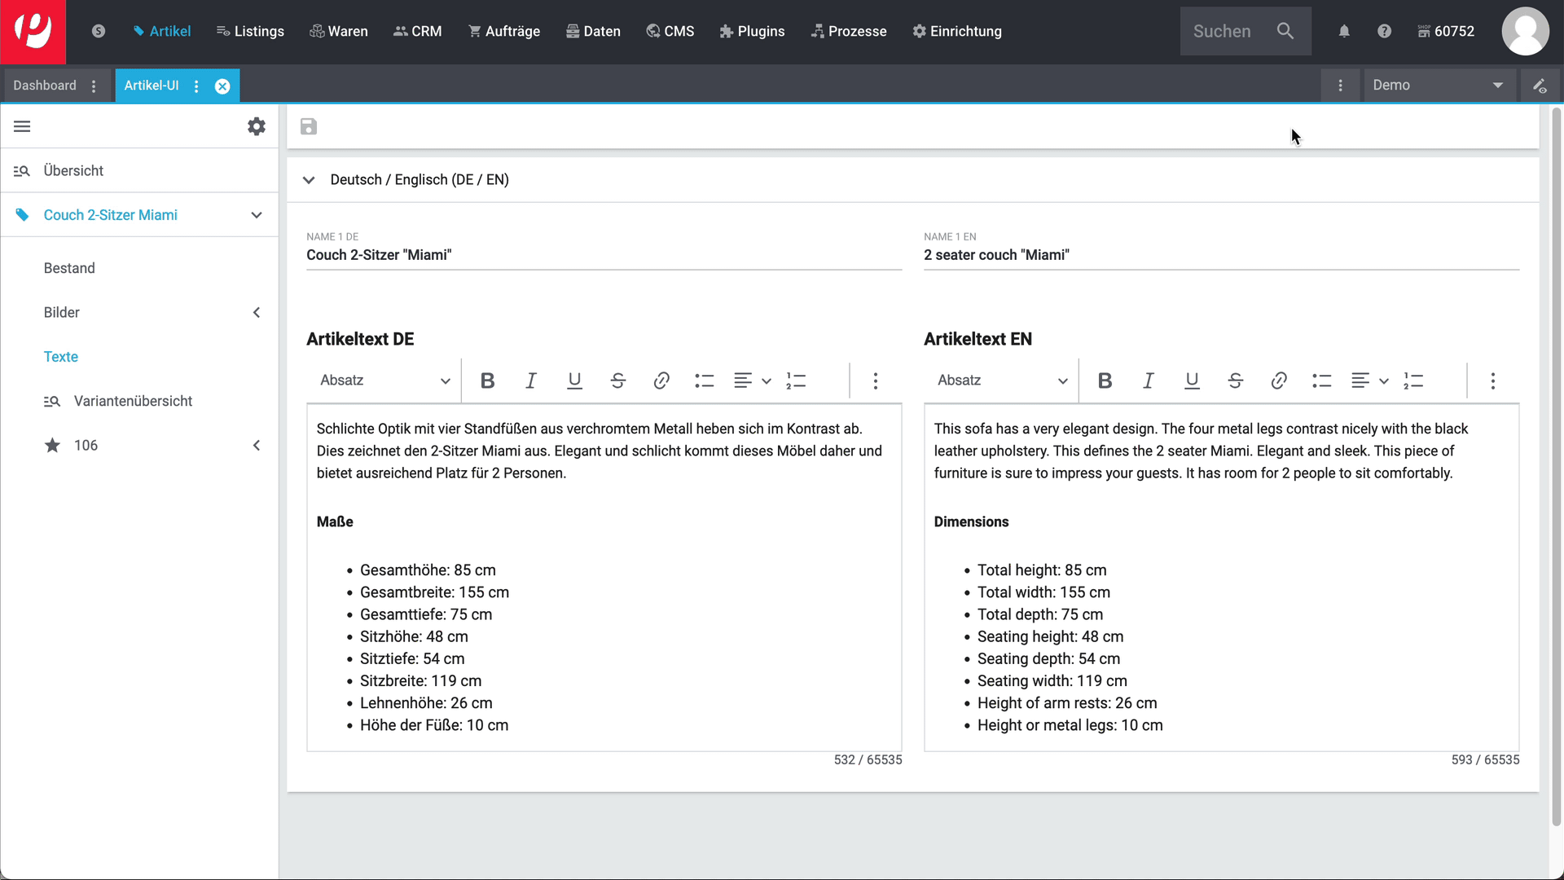This screenshot has width=1564, height=880.
Task: Insert a bulleted list in the Artikeltext DE editor
Action: 704,381
